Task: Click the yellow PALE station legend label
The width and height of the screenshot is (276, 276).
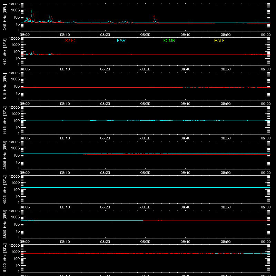Action: click(219, 40)
